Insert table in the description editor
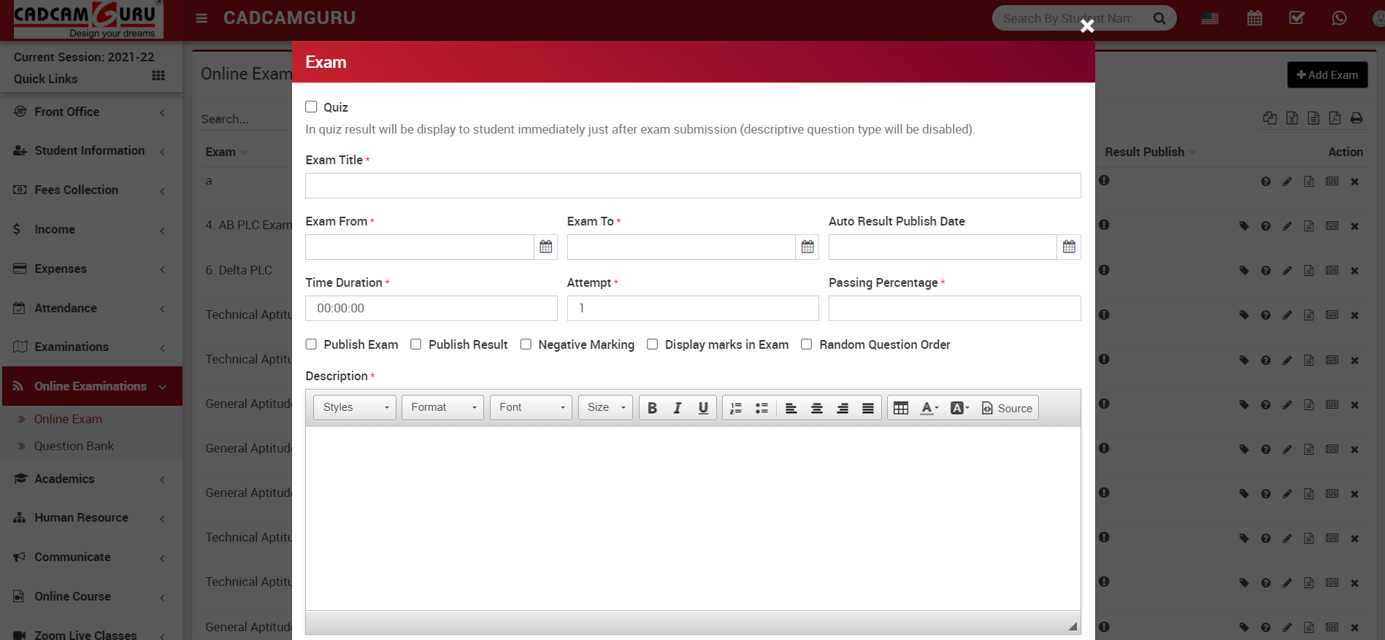Image resolution: width=1385 pixels, height=640 pixels. [901, 408]
